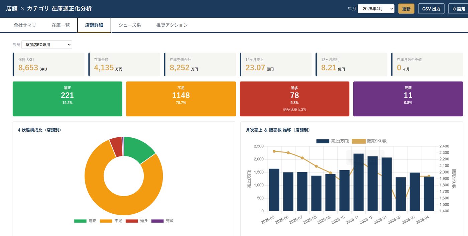Click the 2026-02 bar in sales chart
The image size is (468, 236).
click(x=401, y=194)
